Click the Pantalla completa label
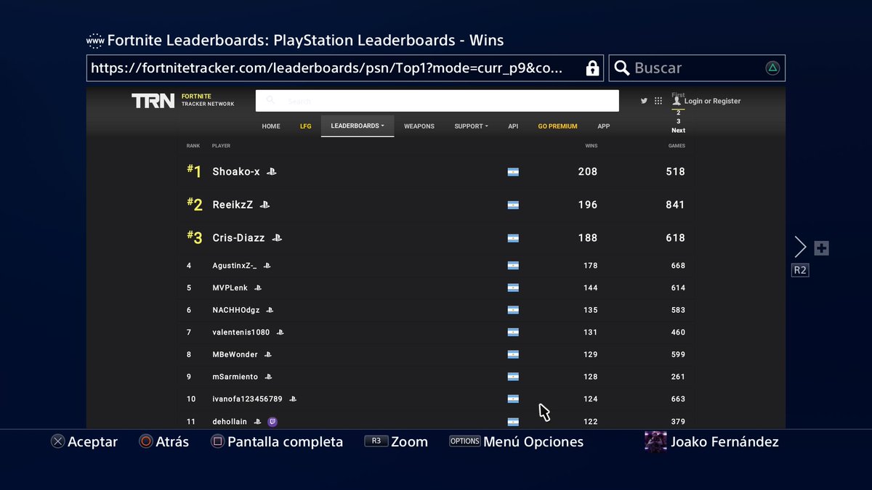Viewport: 872px width, 490px height. click(285, 441)
